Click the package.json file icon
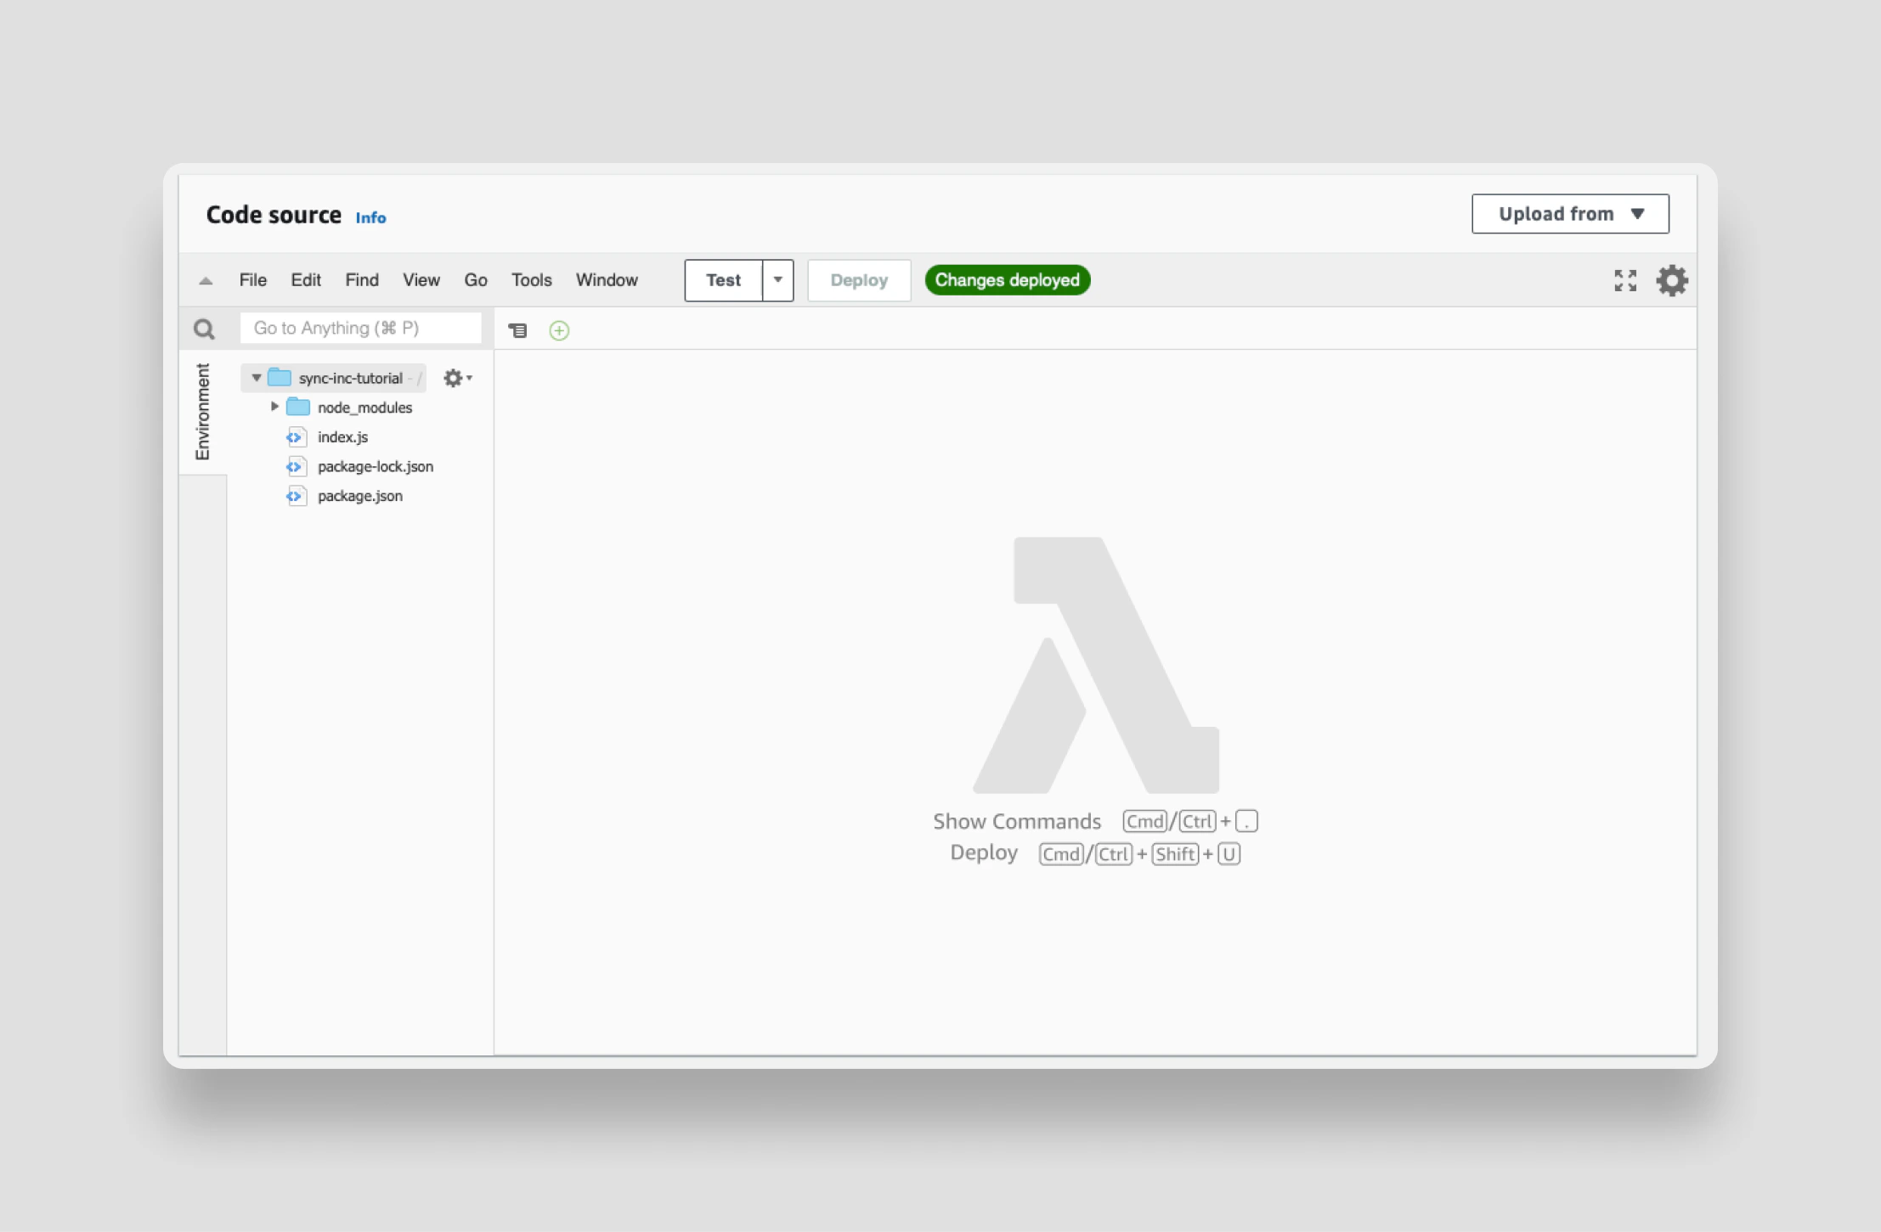The width and height of the screenshot is (1881, 1232). [x=295, y=496]
